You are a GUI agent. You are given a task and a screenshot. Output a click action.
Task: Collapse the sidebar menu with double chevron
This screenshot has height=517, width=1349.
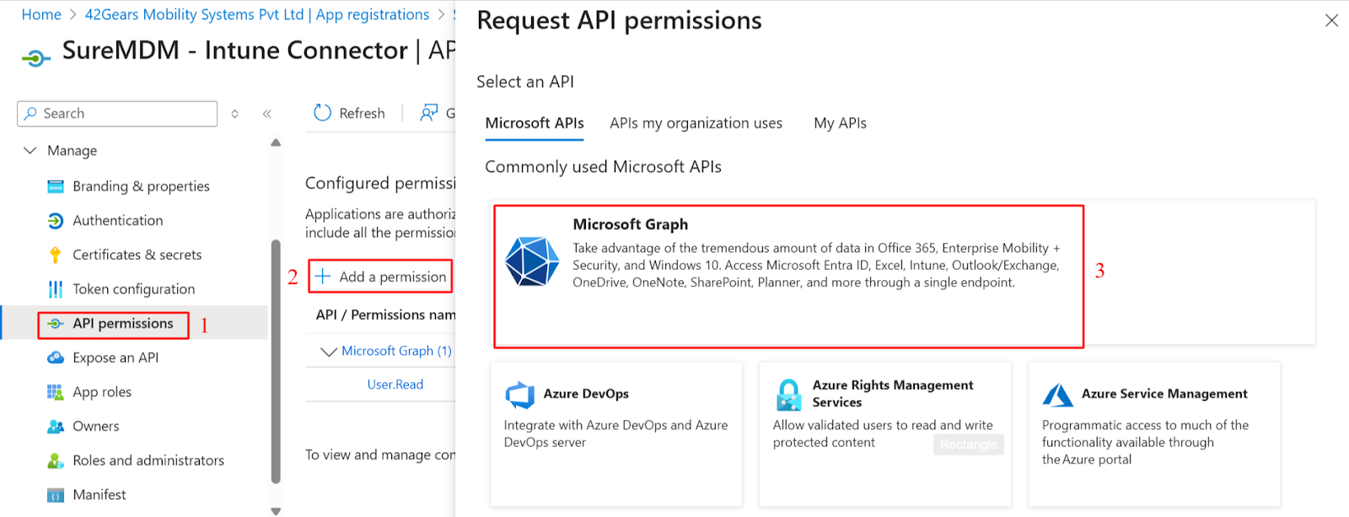tap(266, 114)
